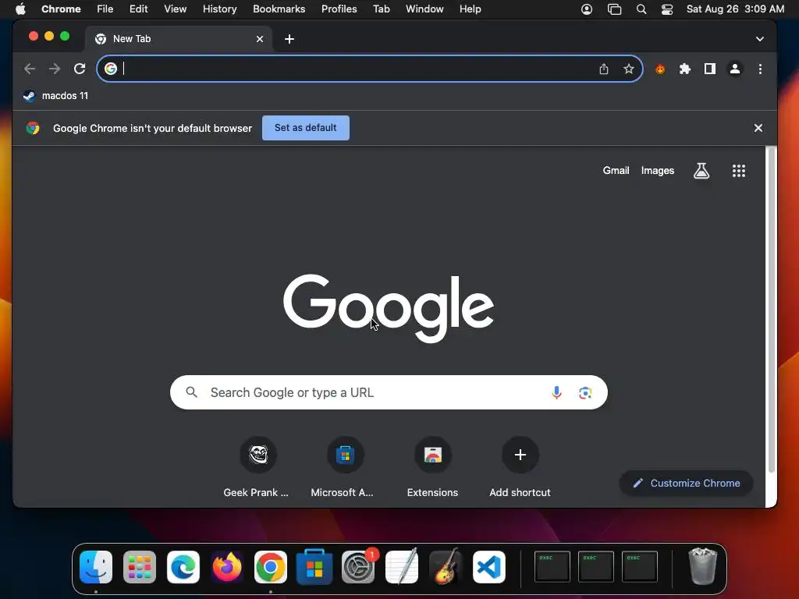
Task: Open the macdos 11 bookmark
Action: (x=56, y=96)
